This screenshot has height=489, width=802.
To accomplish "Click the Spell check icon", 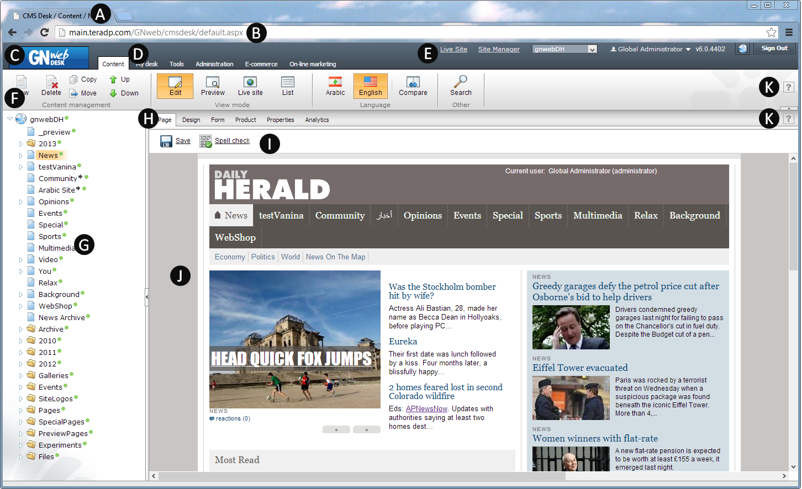I will pyautogui.click(x=205, y=141).
